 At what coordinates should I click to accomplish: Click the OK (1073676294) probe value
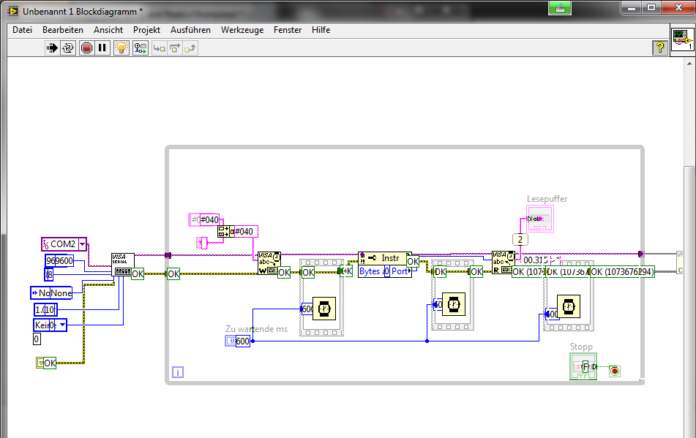pyautogui.click(x=623, y=271)
